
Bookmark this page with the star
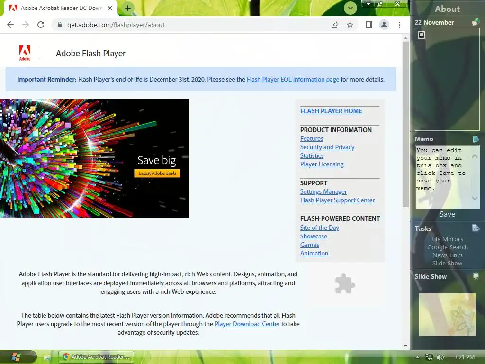[350, 25]
